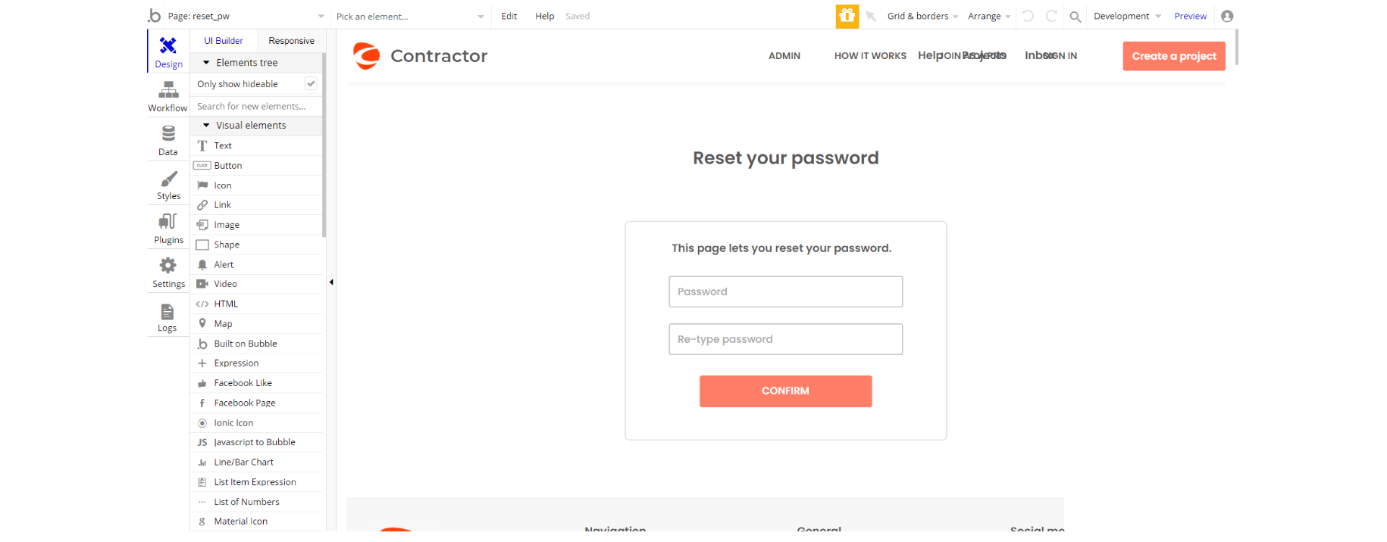Click the Re-type password input field
This screenshot has width=1387, height=542.
click(785, 339)
